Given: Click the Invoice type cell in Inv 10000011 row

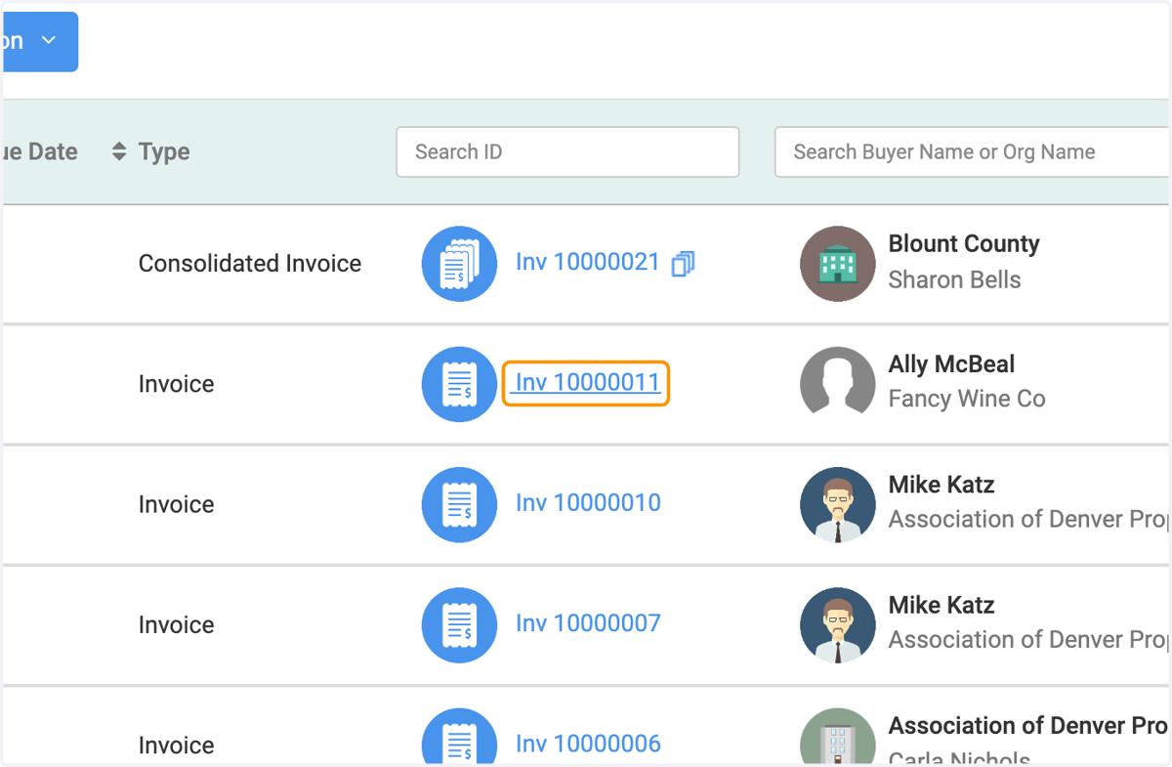Looking at the screenshot, I should (x=176, y=384).
